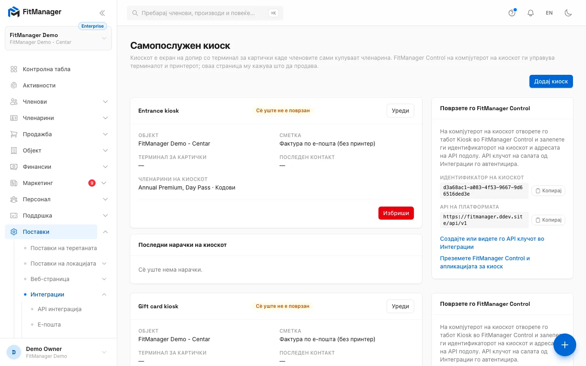Click the Додај киоск button
586x366 pixels.
(x=551, y=81)
